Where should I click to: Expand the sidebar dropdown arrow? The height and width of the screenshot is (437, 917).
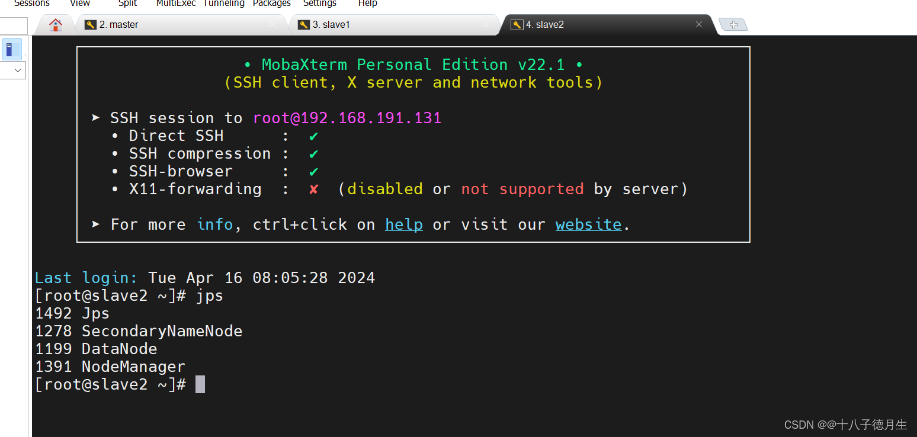pos(18,70)
